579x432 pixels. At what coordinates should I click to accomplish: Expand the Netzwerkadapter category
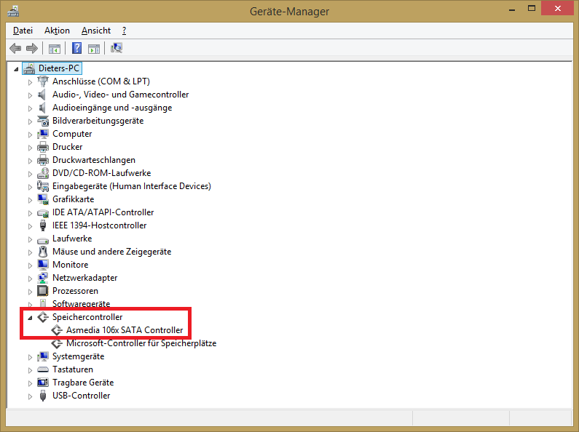[x=31, y=278]
